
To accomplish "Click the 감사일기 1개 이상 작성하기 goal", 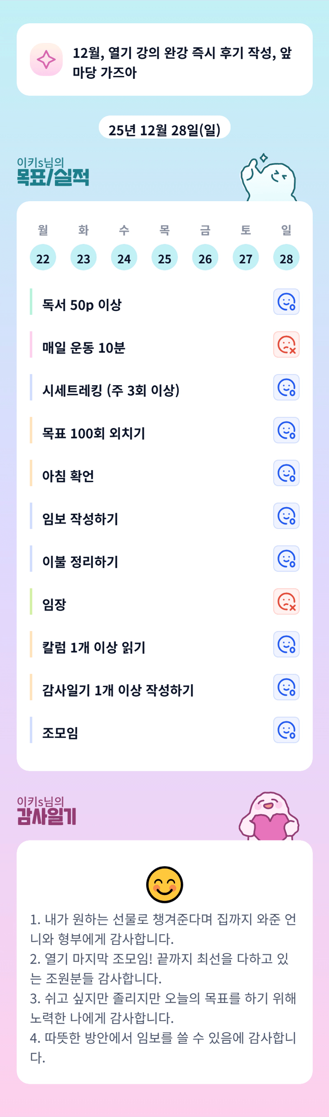I will click(118, 690).
